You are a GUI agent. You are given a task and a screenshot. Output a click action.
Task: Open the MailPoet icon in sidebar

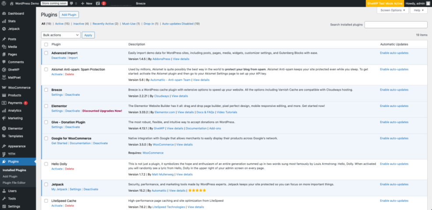[x=4, y=78]
